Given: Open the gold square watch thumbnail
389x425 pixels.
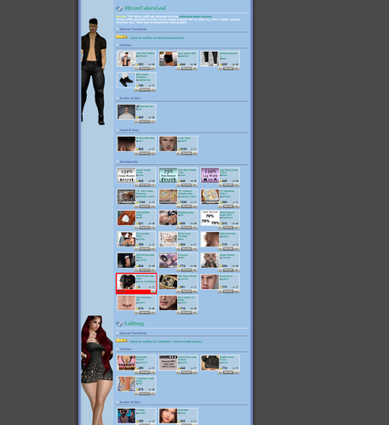Looking at the screenshot, I should point(168,281).
